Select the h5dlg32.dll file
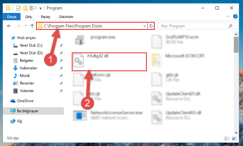 pyautogui.click(x=109, y=62)
